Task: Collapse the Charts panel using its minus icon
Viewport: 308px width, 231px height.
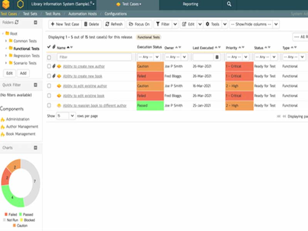Action: pos(35,147)
